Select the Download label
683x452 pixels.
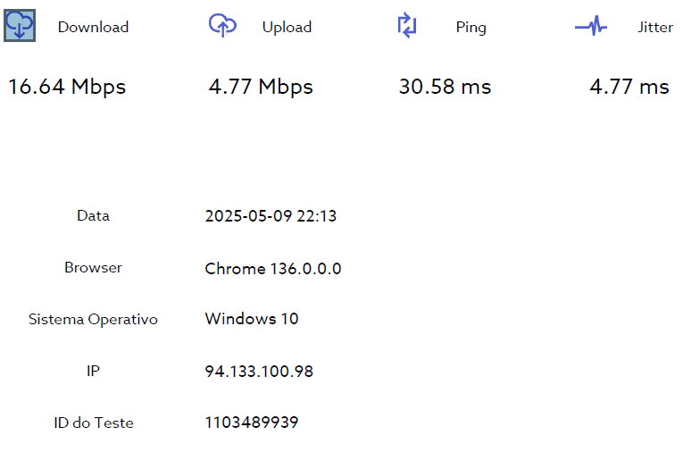(93, 27)
